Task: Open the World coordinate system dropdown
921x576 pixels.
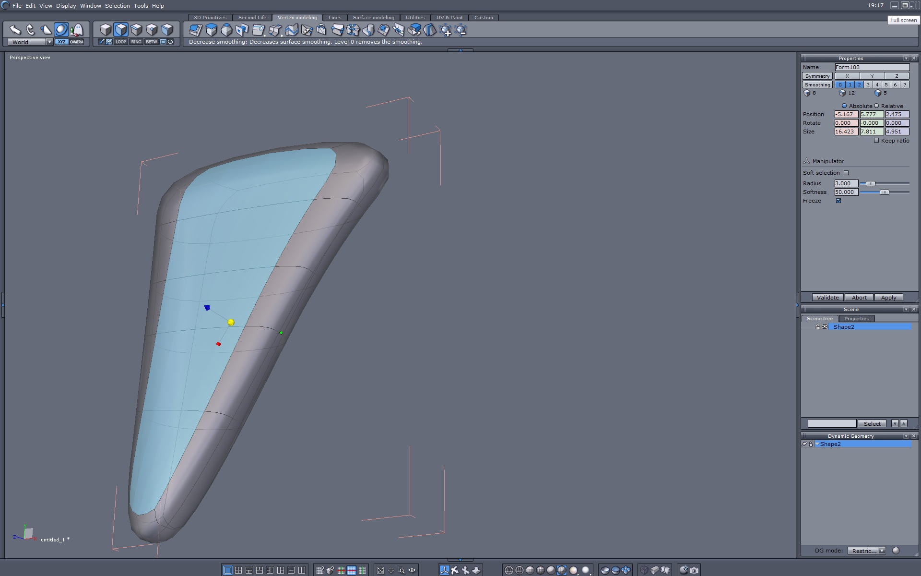Action: (x=49, y=42)
